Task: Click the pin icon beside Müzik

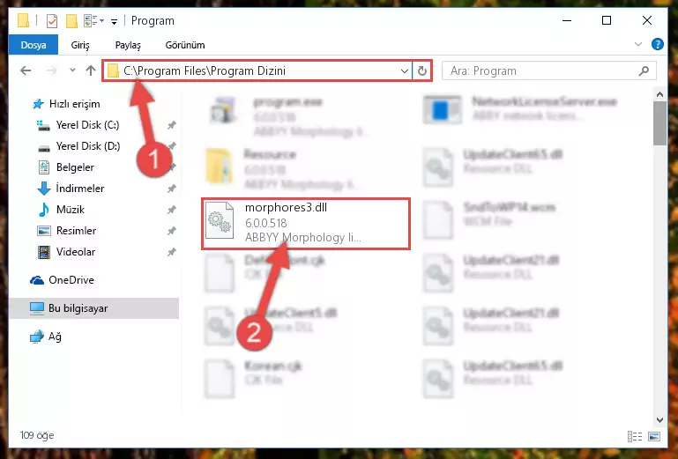Action: coord(172,210)
